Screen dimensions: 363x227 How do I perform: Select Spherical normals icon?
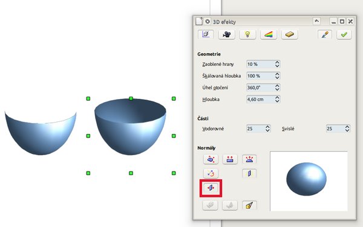coord(249,159)
